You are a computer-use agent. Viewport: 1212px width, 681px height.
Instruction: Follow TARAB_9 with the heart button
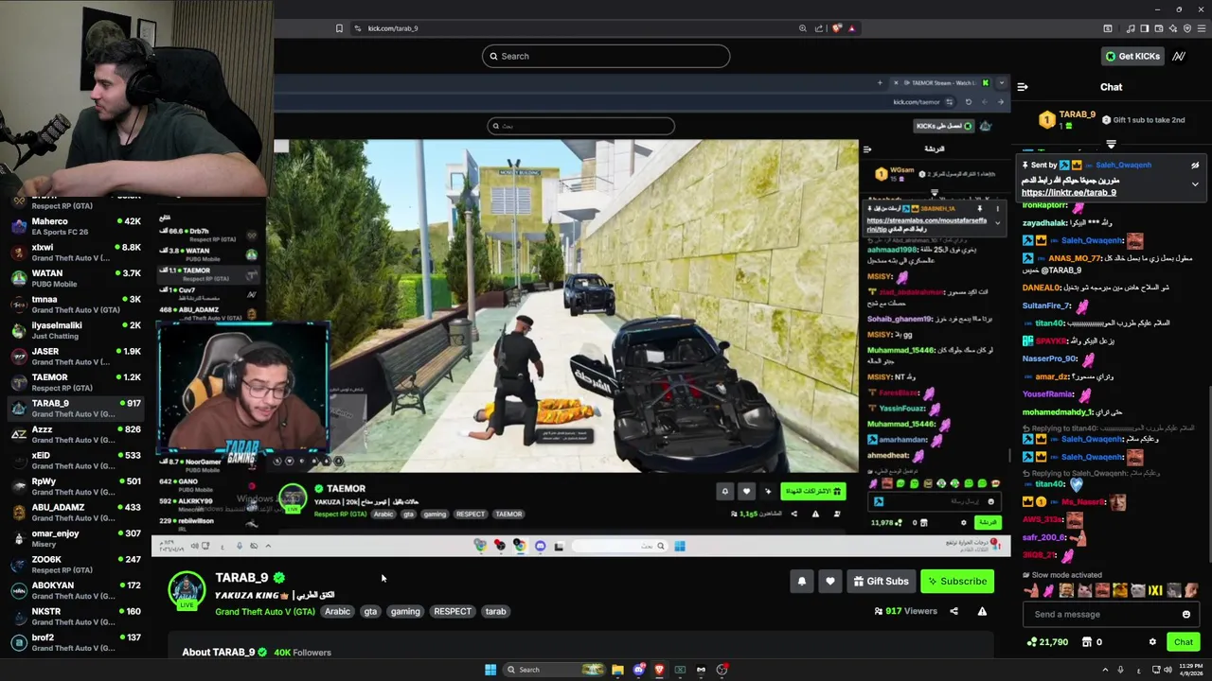click(x=829, y=581)
